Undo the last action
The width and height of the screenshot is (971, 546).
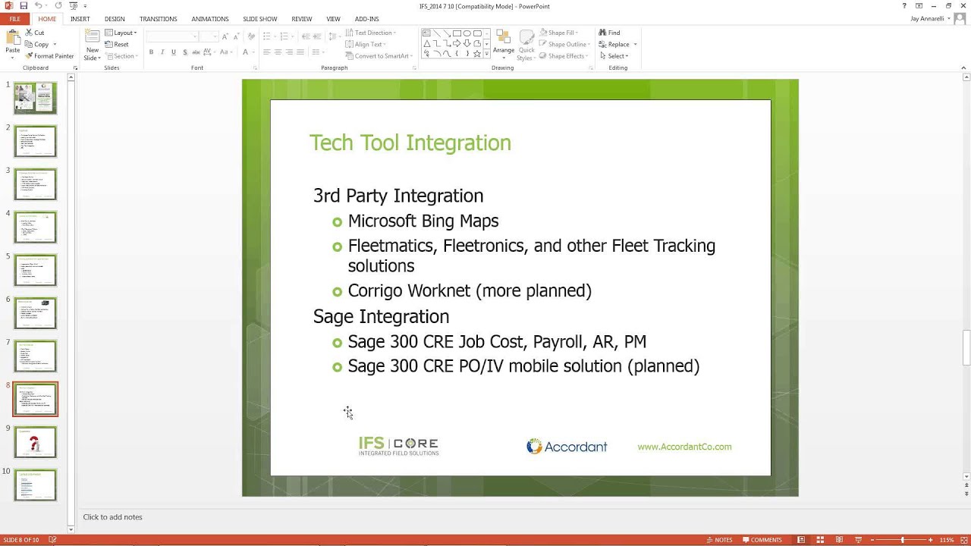(x=36, y=6)
